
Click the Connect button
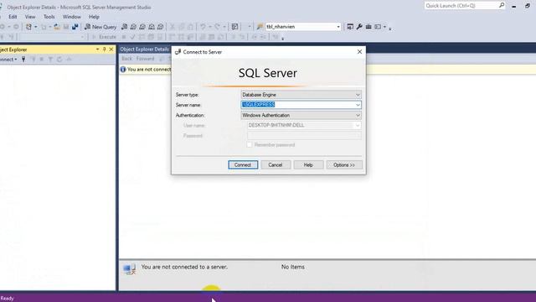(243, 165)
